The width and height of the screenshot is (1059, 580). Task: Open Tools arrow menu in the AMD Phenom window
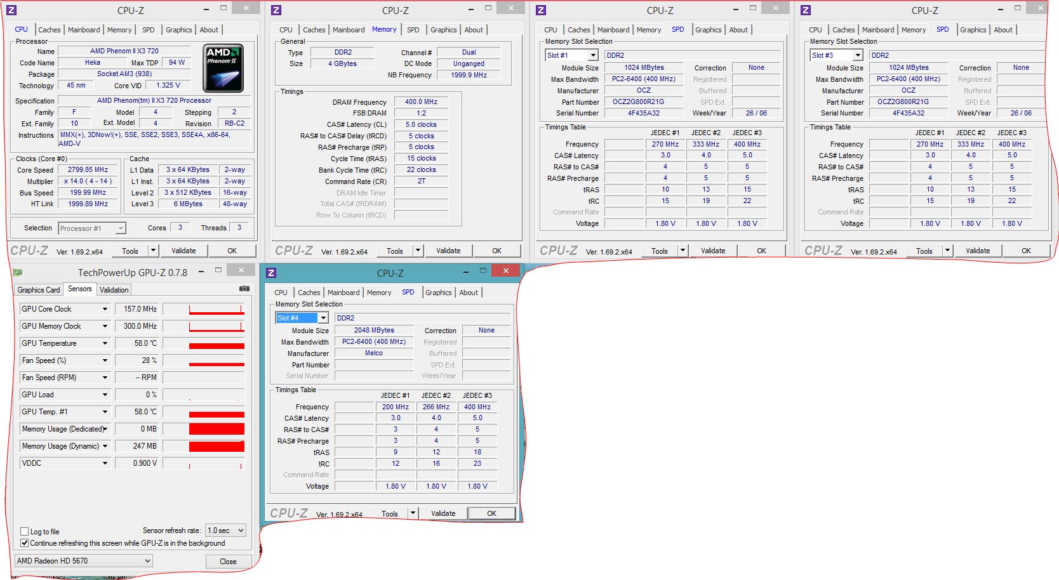pos(153,251)
